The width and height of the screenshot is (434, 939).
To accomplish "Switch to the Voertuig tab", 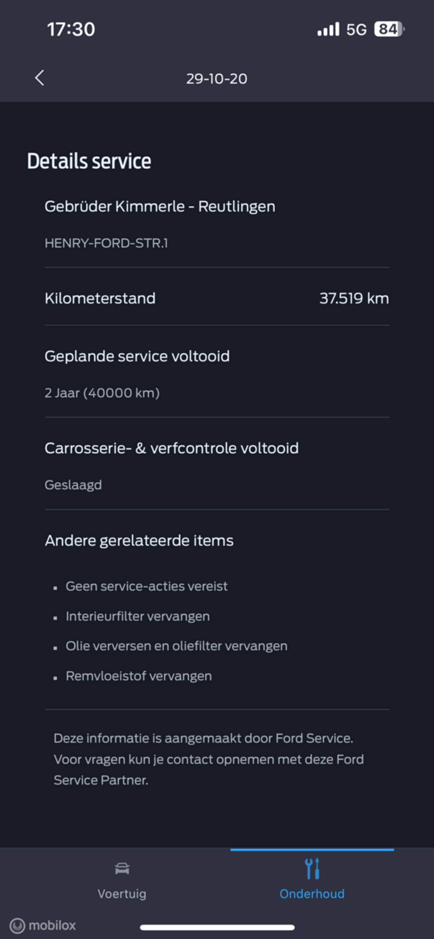I will point(122,880).
